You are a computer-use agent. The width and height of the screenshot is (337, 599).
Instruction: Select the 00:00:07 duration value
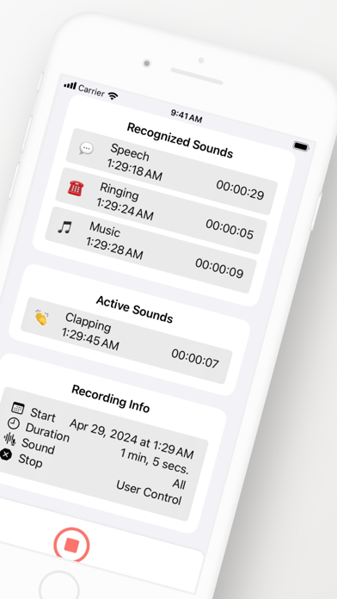click(195, 359)
